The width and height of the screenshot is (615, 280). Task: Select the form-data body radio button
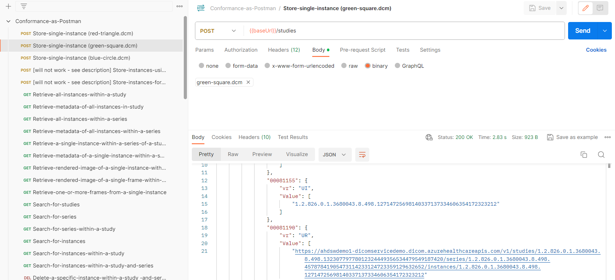point(228,66)
